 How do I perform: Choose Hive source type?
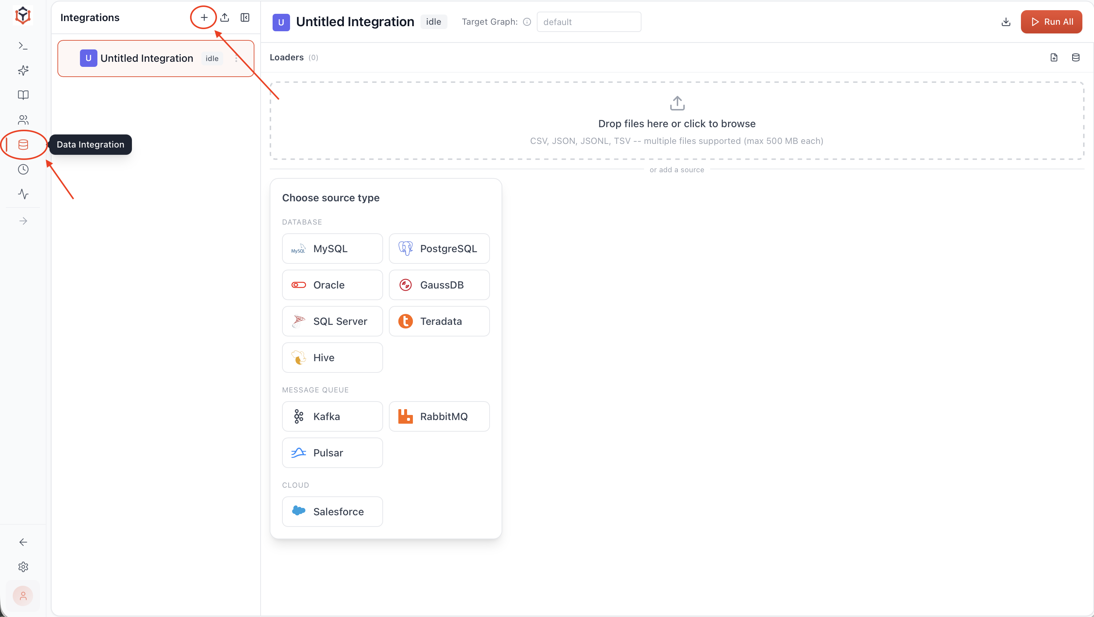click(332, 358)
